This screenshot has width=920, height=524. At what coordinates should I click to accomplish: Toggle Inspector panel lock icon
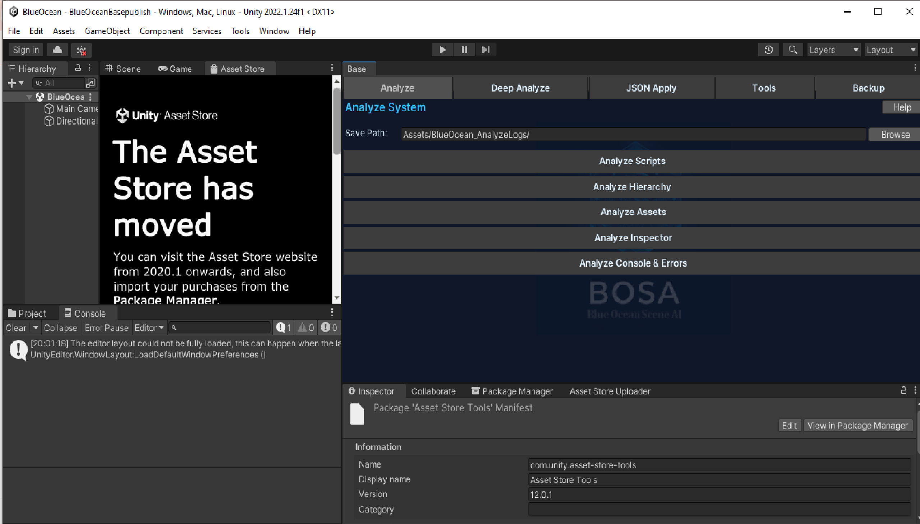click(903, 390)
